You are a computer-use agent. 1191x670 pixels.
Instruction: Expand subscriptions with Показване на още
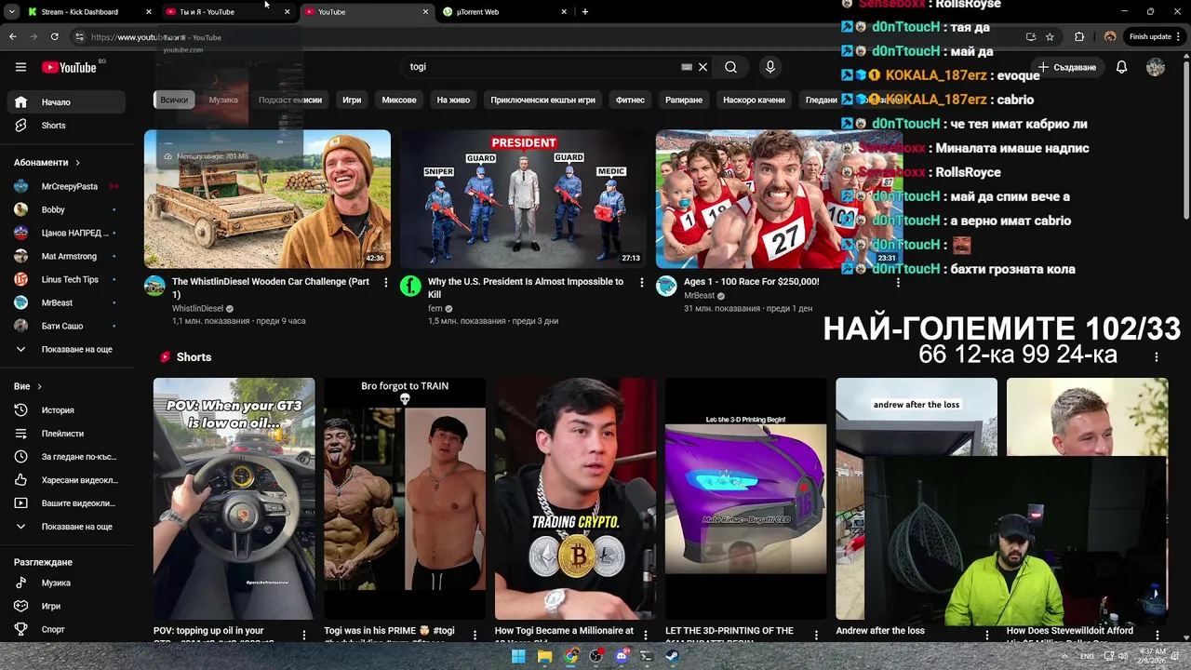pyautogui.click(x=65, y=350)
